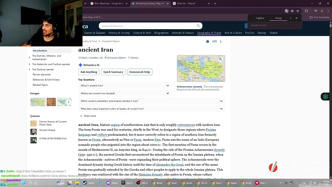The height and width of the screenshot is (187, 332).
Task: Expand 'Where was ancient Iran located?' question
Action: click(125, 93)
